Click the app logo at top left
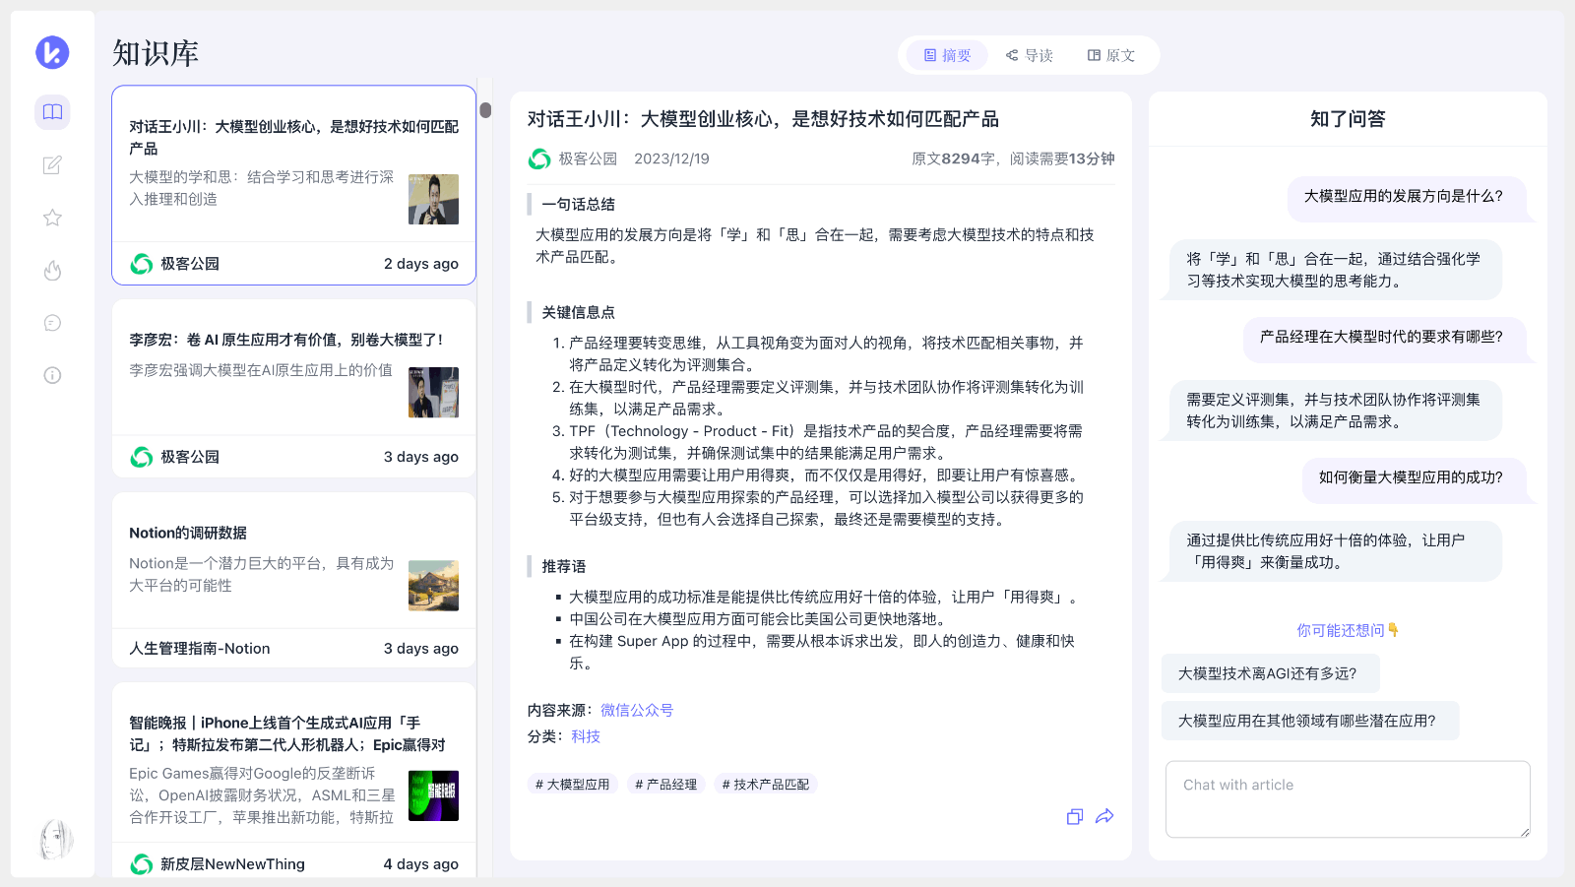 (51, 51)
